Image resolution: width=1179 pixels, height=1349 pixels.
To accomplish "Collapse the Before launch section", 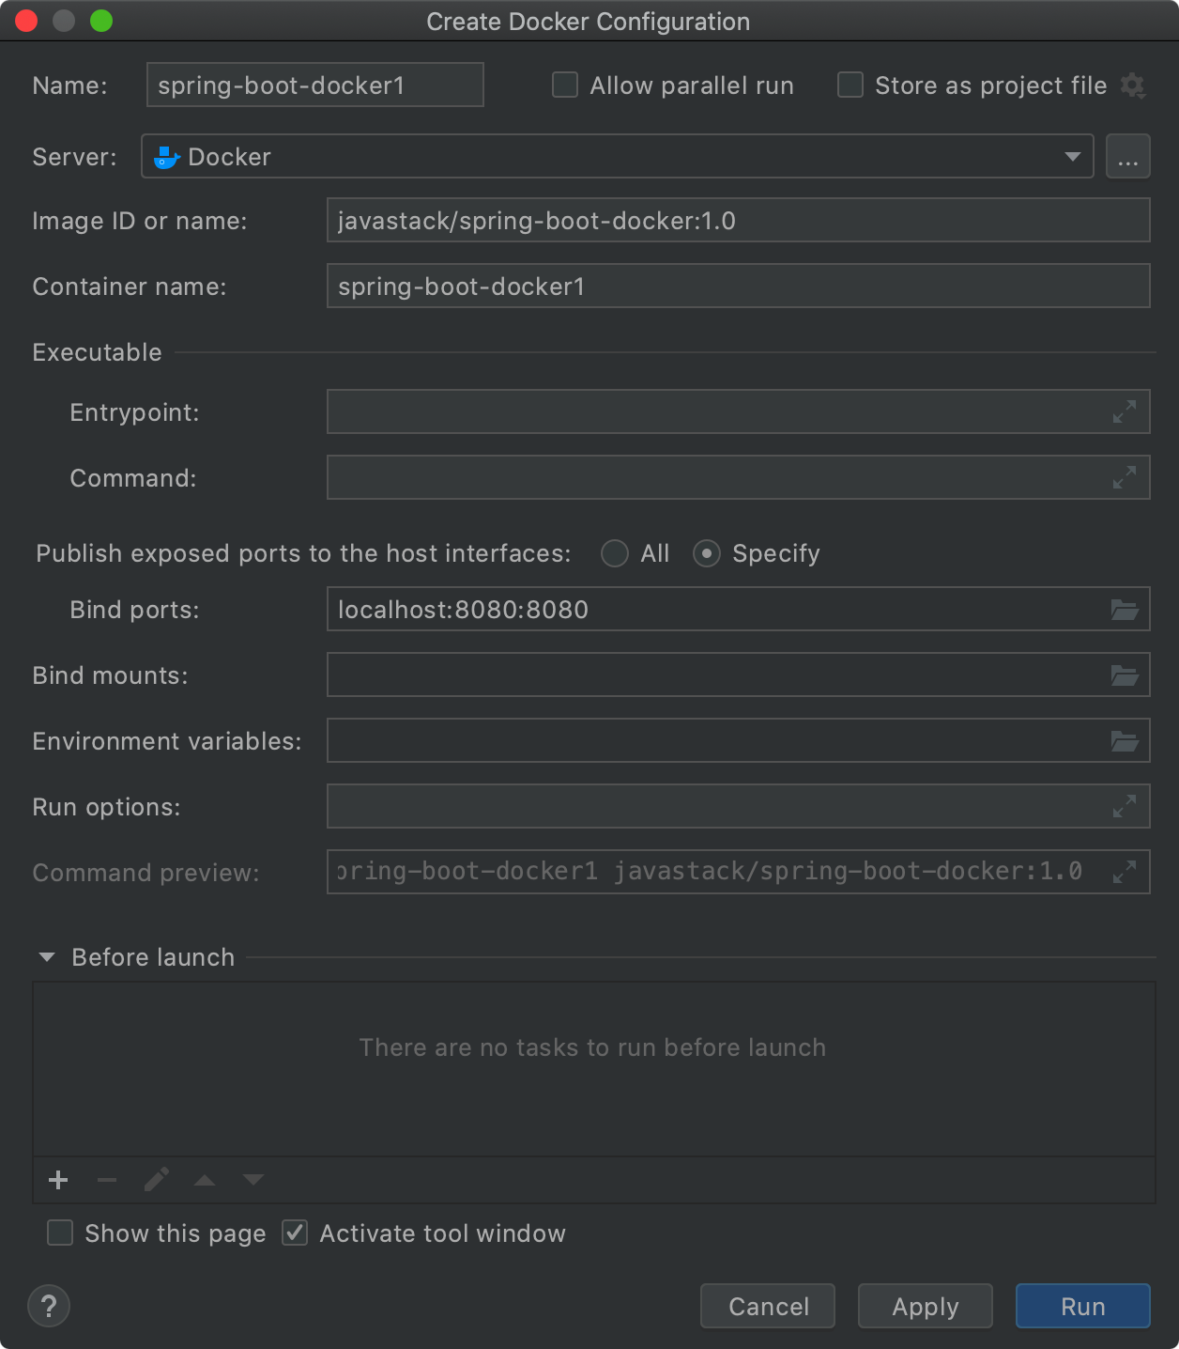I will click(x=46, y=957).
